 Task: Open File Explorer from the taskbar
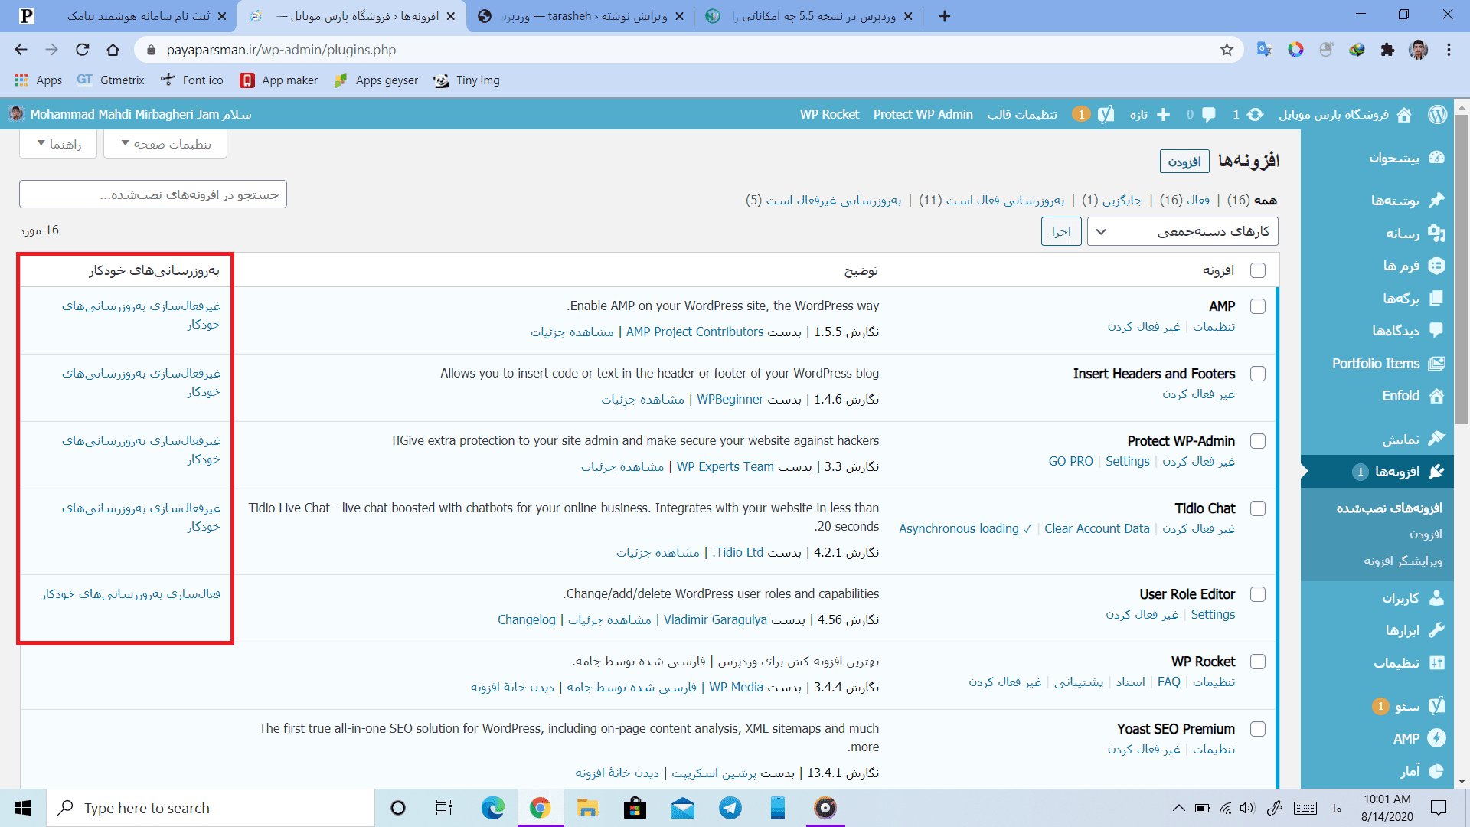pyautogui.click(x=587, y=808)
